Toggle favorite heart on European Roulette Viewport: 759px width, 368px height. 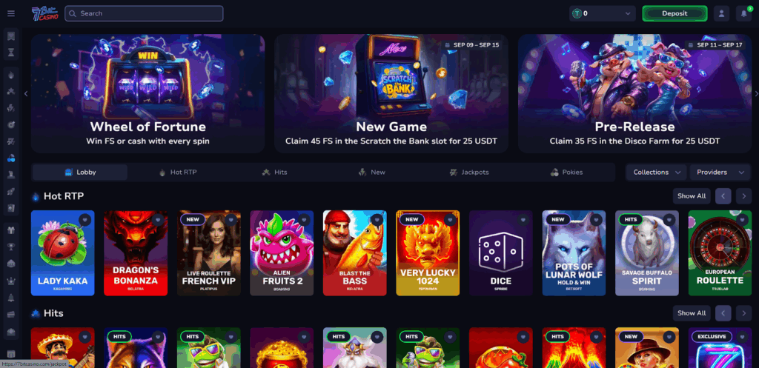743,220
